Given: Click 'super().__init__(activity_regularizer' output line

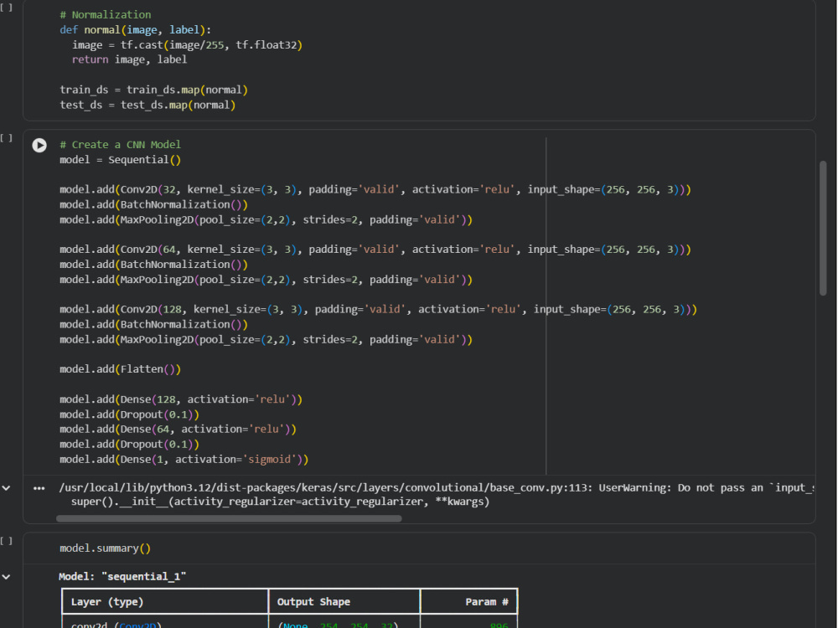Looking at the screenshot, I should click(281, 502).
